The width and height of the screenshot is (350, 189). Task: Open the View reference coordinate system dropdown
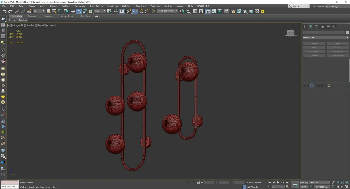[x=100, y=11]
